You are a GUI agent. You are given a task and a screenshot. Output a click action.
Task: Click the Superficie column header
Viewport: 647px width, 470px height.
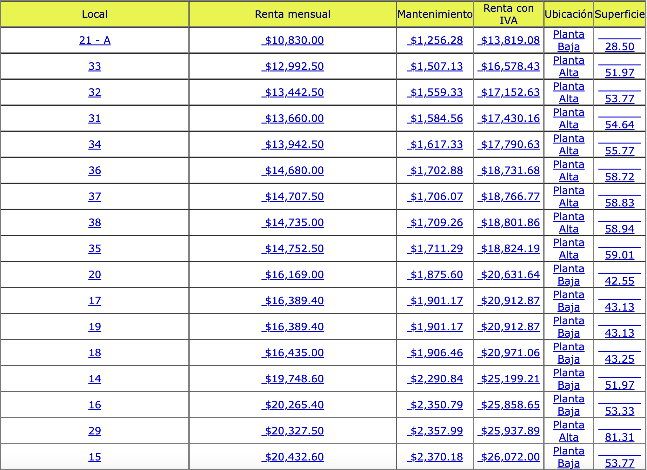click(x=619, y=14)
